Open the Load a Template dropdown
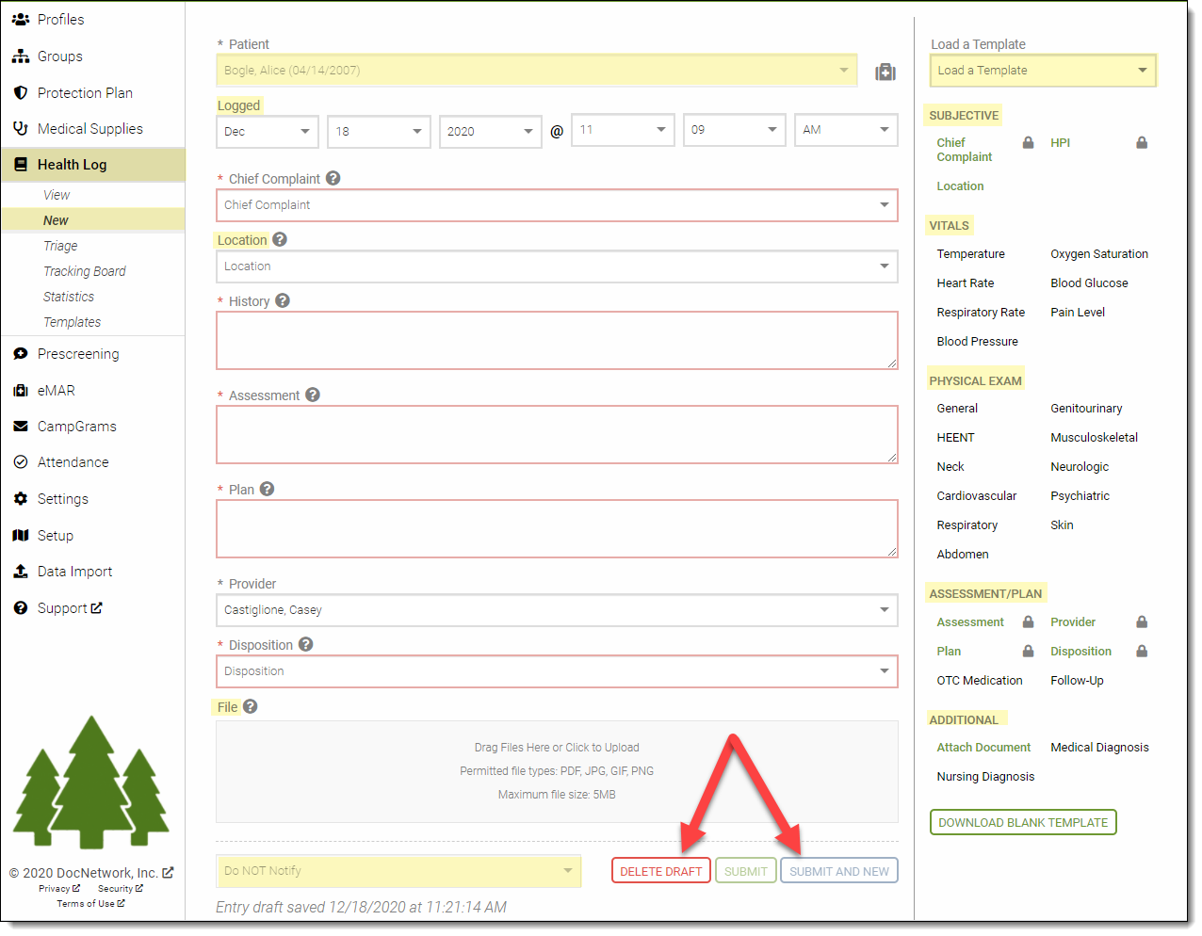This screenshot has width=1202, height=936. tap(1042, 71)
